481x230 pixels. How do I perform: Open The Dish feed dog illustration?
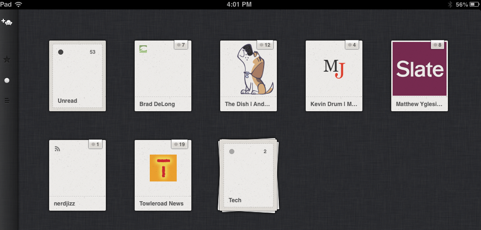249,71
